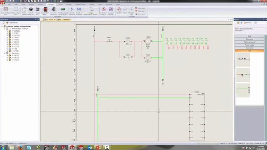Close the 03 - Control drawing tab

point(70,20)
